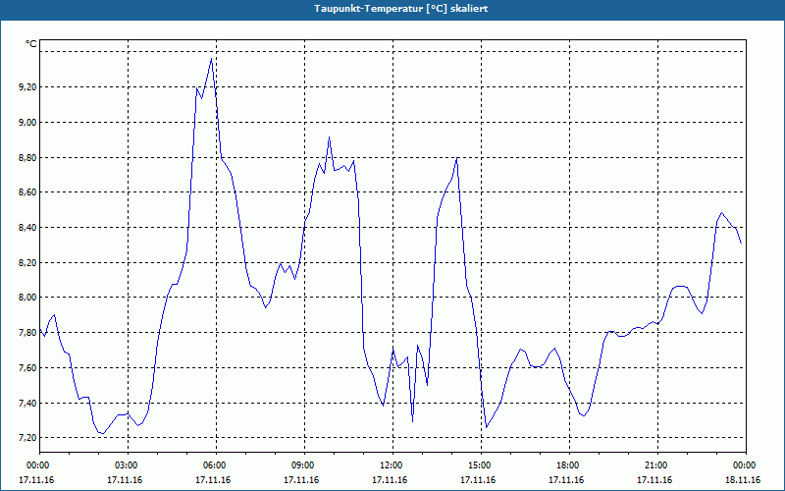Viewport: 785px width, 491px height.
Task: Click the '06:00' x-axis time label
Action: pos(216,465)
